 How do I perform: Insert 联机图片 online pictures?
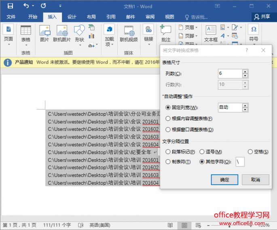62,34
